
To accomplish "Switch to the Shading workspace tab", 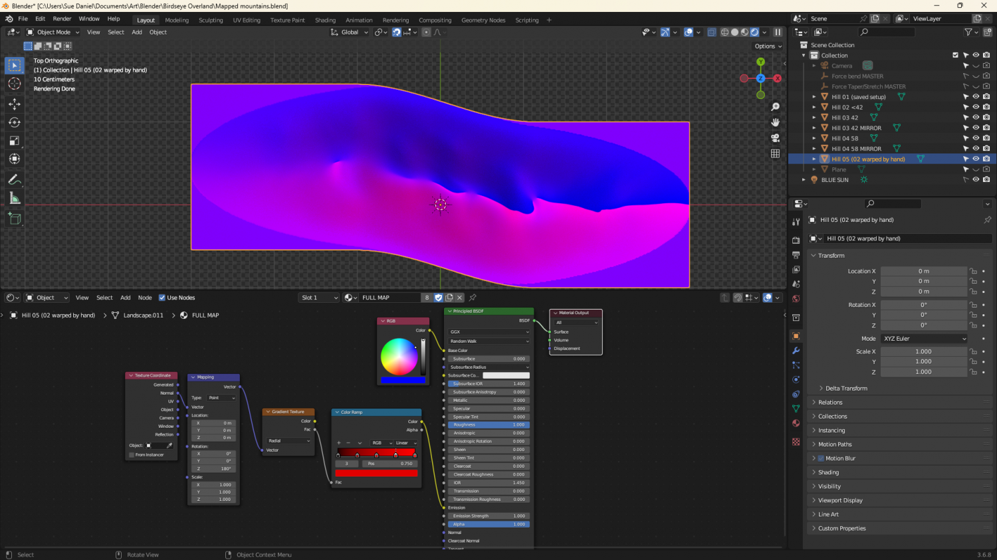I will pyautogui.click(x=325, y=20).
